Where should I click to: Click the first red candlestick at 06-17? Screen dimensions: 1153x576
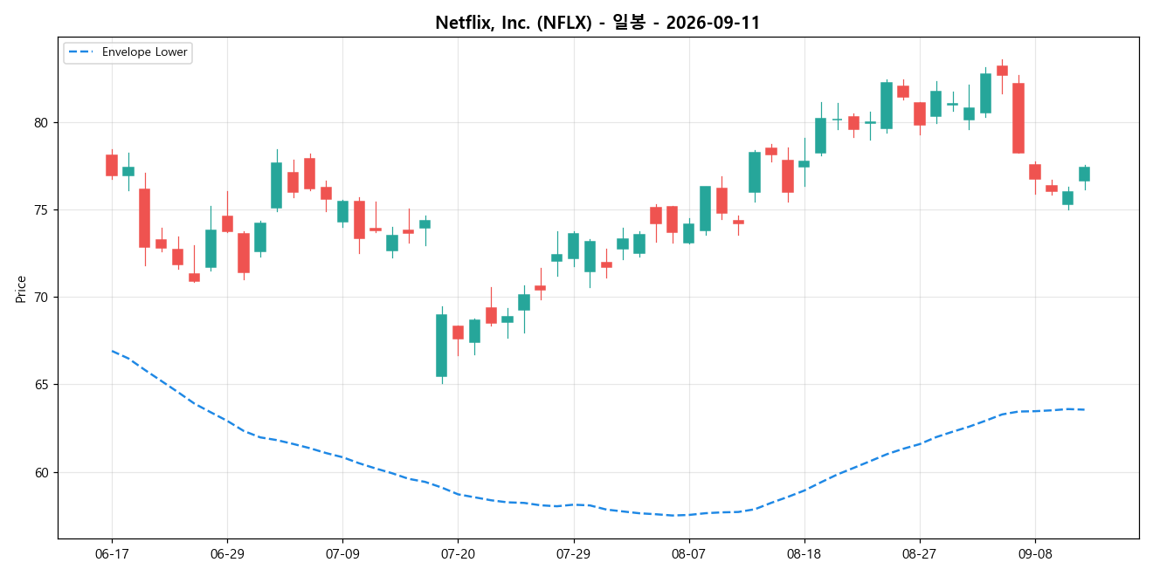[x=112, y=165]
